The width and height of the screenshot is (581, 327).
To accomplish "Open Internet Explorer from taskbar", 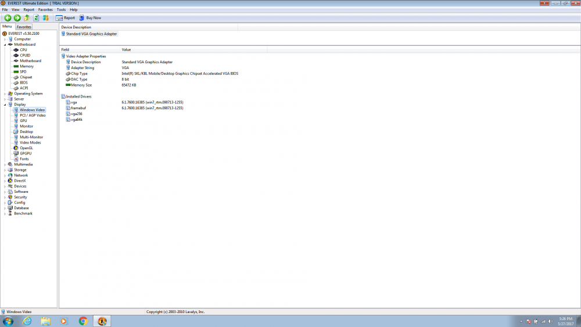I will 27,321.
